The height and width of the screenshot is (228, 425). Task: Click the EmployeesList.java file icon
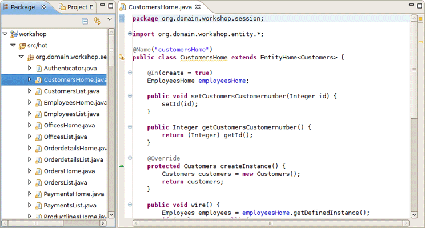click(38, 114)
